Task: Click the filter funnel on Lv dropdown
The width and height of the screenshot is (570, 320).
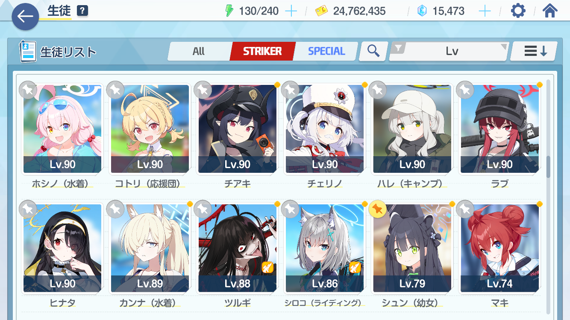Action: click(398, 49)
